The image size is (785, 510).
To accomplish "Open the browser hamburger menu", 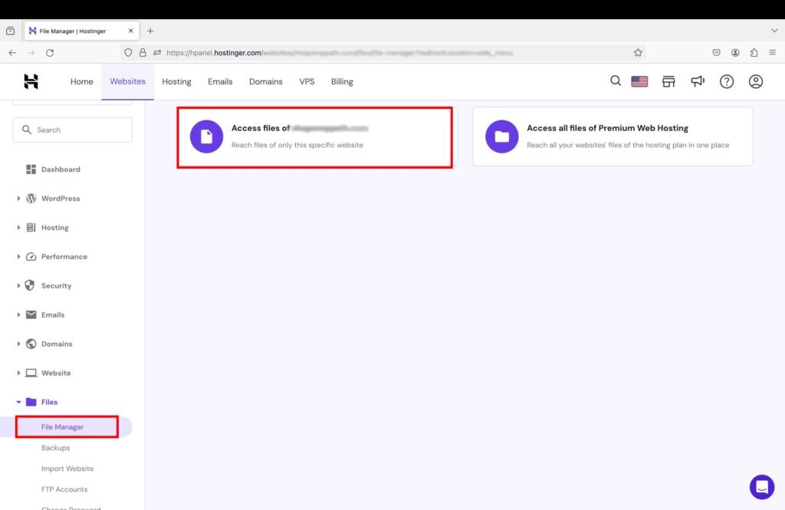I will coord(773,53).
